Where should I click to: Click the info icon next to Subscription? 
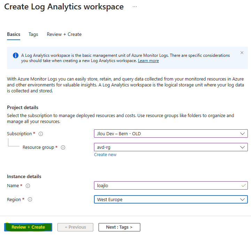[41, 134]
